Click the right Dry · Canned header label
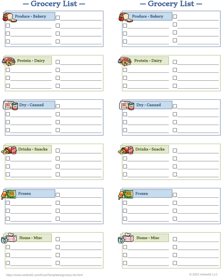The height and width of the screenshot is (277, 221). tap(148, 105)
